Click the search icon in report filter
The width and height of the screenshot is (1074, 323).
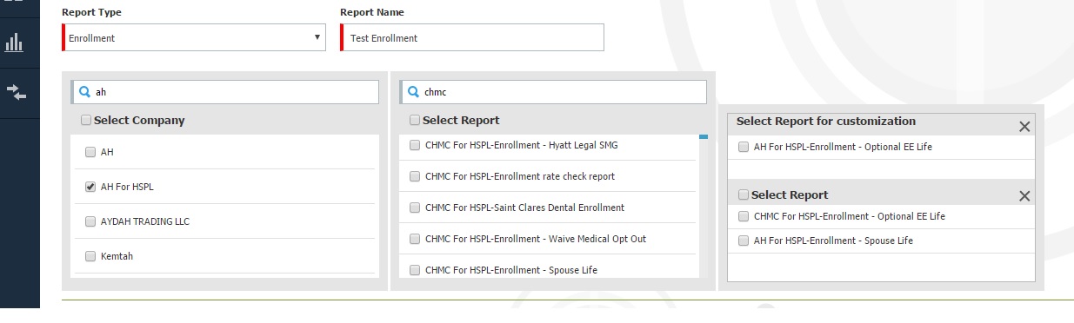413,92
